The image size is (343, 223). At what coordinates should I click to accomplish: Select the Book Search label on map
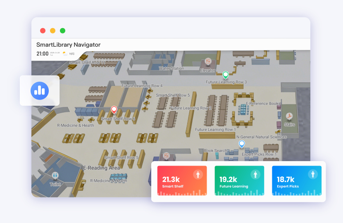215,151
